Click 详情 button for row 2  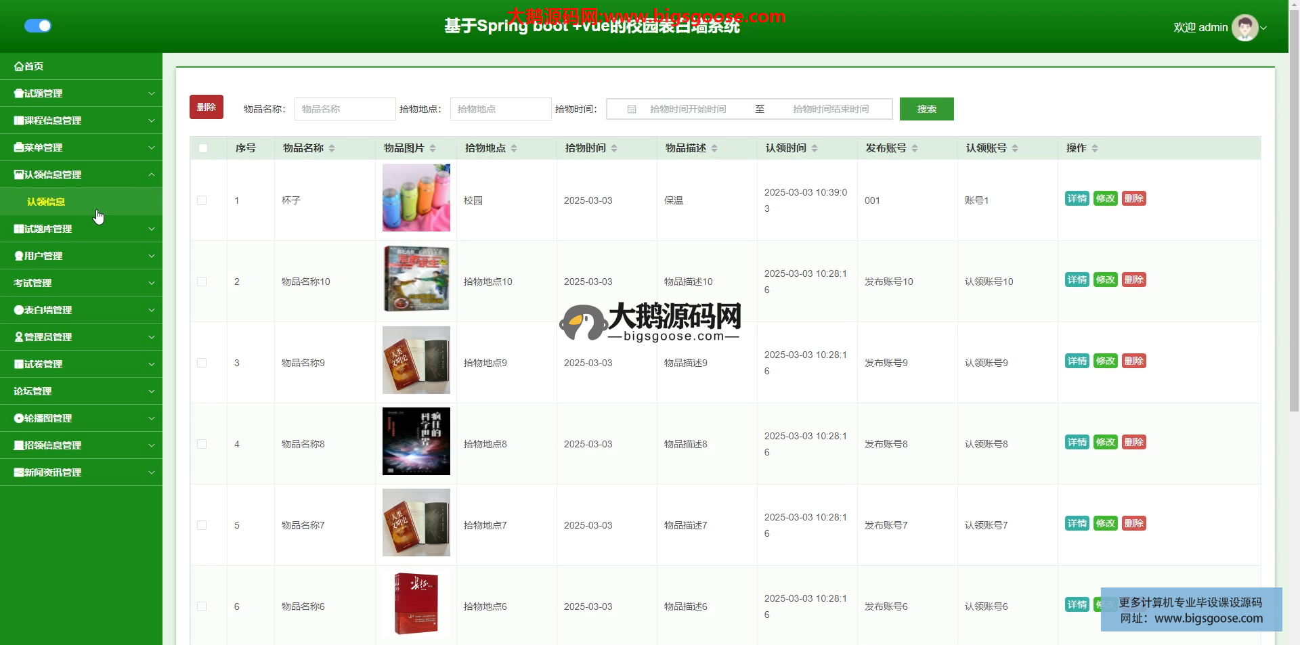[1077, 280]
